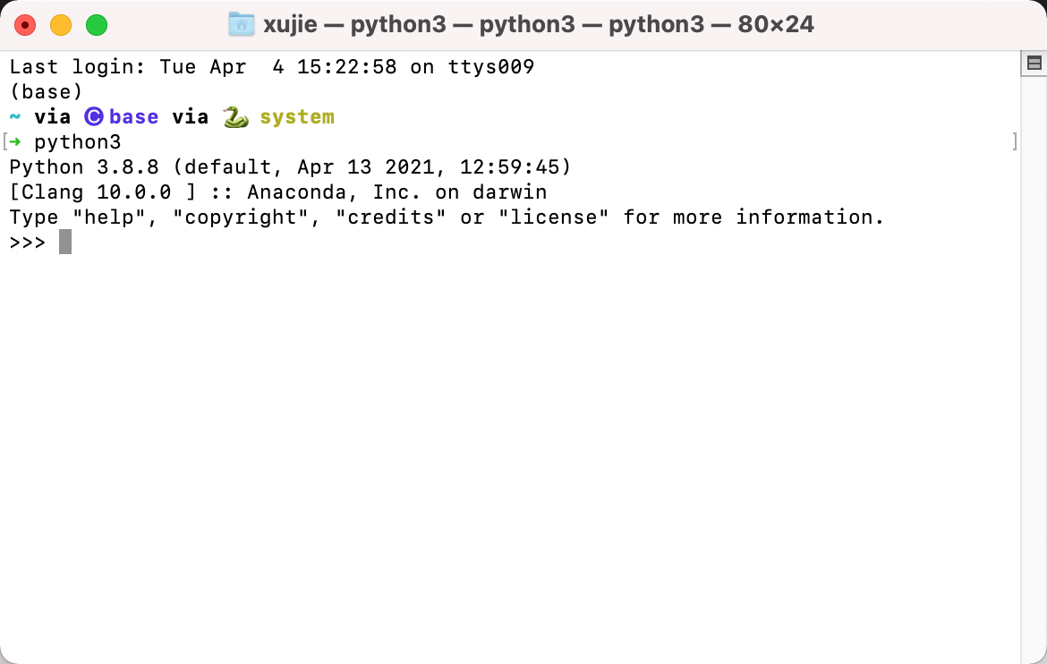Open the split pane control at top right
This screenshot has height=664, width=1047.
(x=1034, y=63)
